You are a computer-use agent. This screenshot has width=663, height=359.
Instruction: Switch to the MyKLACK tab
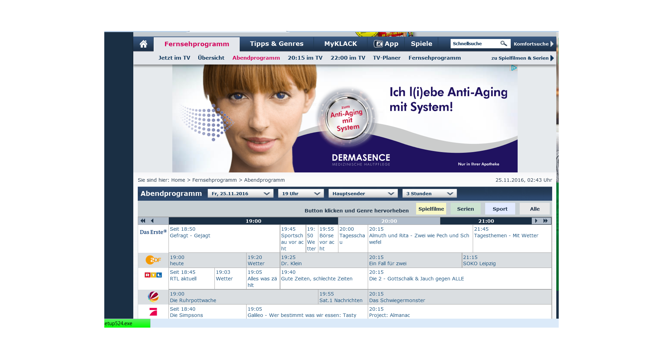340,44
